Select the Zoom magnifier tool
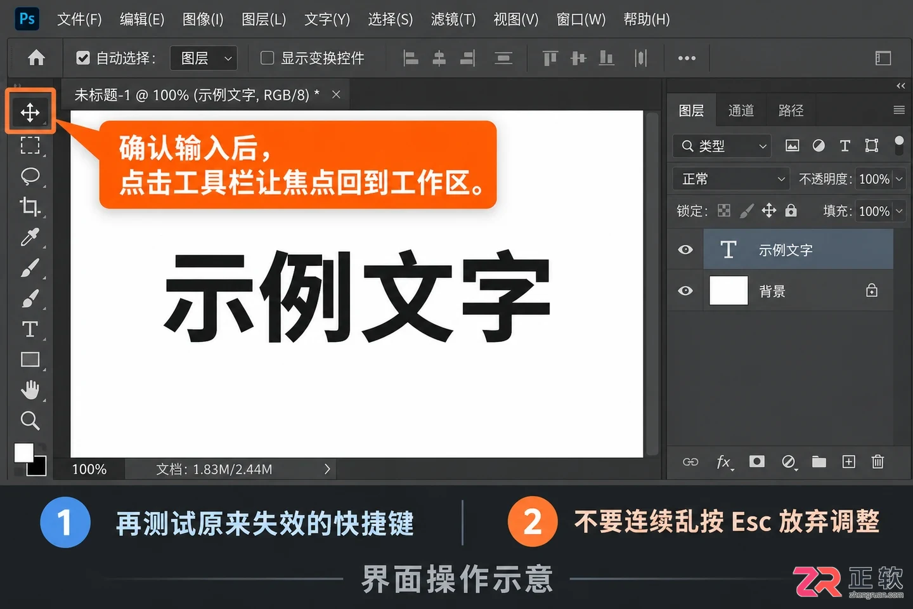913x609 pixels. [x=30, y=420]
